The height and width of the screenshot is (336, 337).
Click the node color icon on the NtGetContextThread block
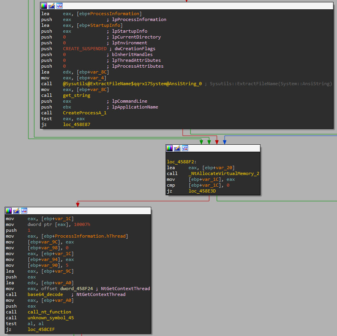(9, 211)
